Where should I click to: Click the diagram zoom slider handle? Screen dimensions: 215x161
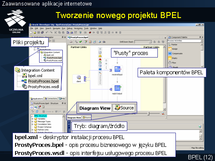(149, 114)
